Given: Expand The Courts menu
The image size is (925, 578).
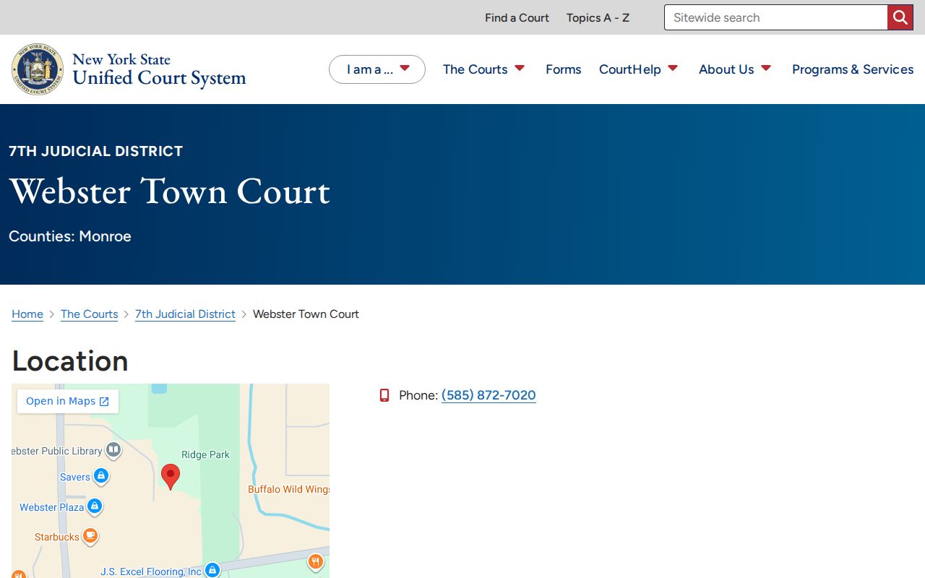Looking at the screenshot, I should [483, 69].
